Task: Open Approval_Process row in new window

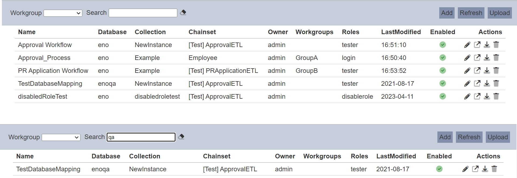Action: [477, 58]
